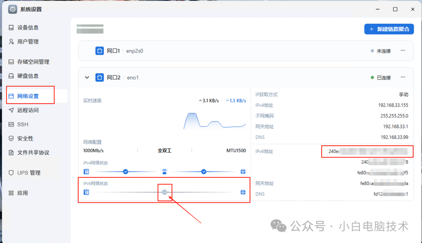The width and height of the screenshot is (422, 243).
Task: Click gateway address 192.168.33.1
Action: pos(395,127)
